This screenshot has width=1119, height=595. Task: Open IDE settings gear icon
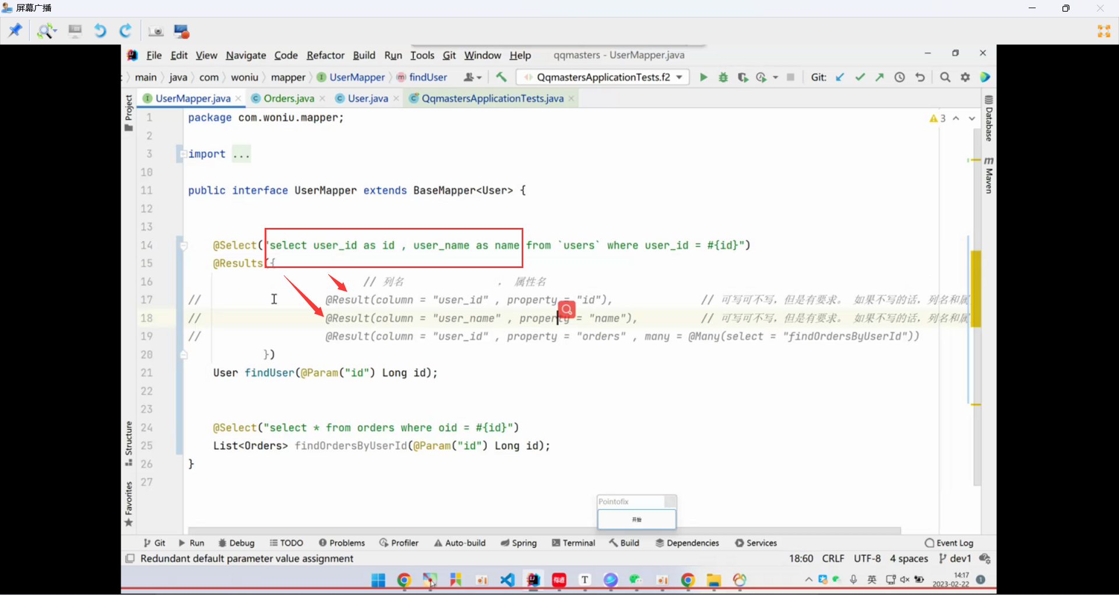[965, 78]
